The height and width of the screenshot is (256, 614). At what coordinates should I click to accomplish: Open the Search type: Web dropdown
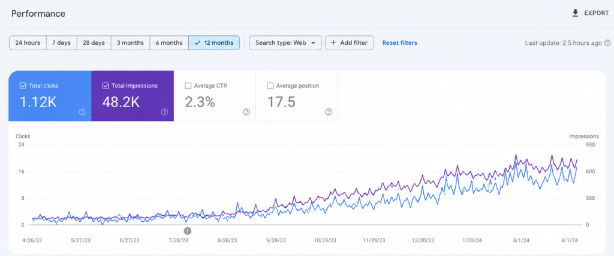pyautogui.click(x=285, y=43)
